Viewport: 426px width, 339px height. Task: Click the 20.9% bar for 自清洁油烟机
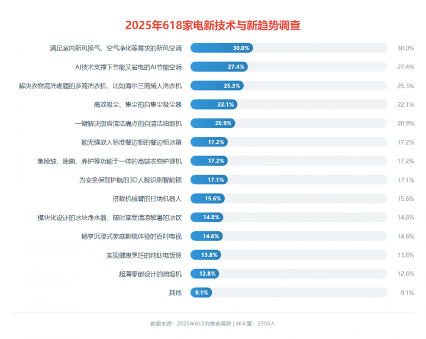pyautogui.click(x=213, y=123)
